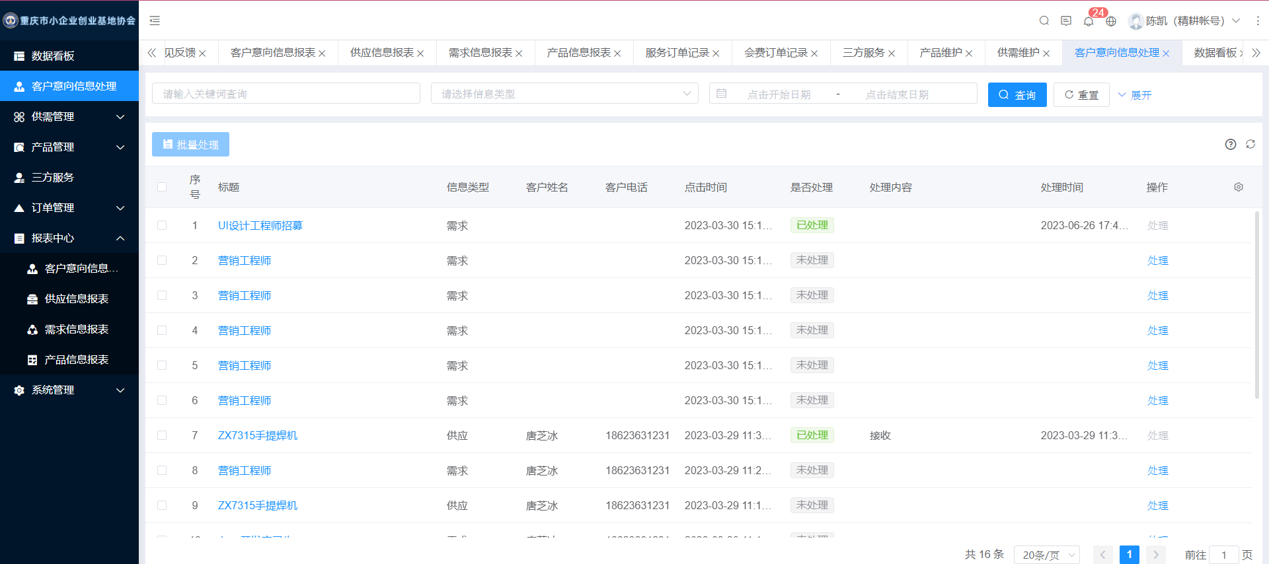The image size is (1269, 564).
Task: Expand the 订单管理 sidebar menu
Action: (x=69, y=208)
